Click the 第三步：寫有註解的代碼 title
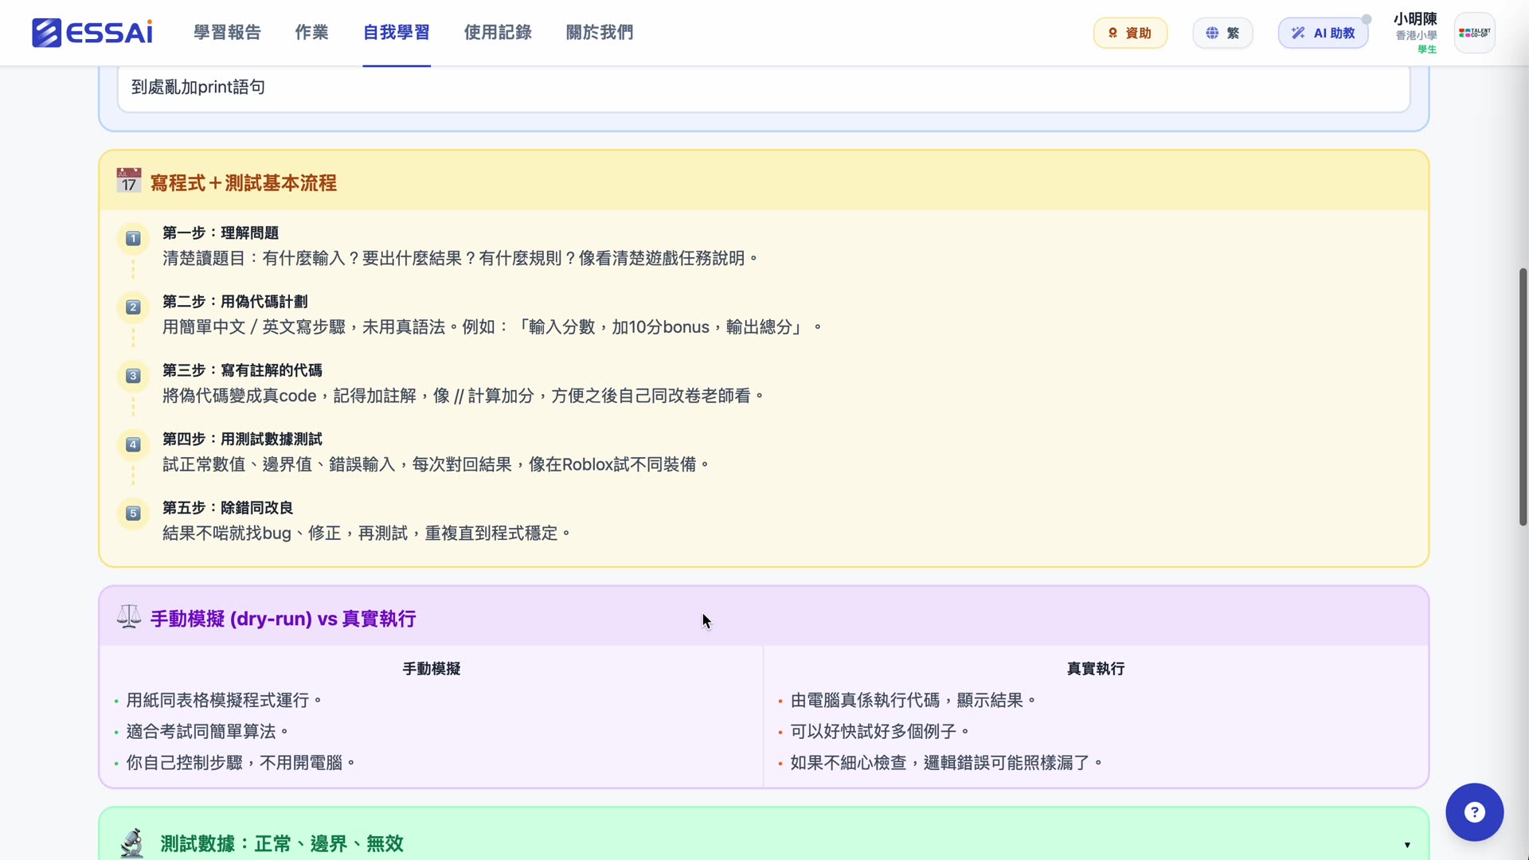Image resolution: width=1529 pixels, height=860 pixels. (242, 370)
